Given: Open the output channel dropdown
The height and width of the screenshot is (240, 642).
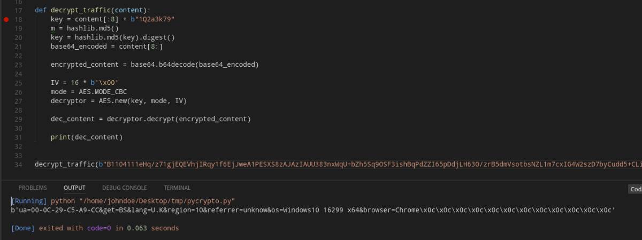Looking at the screenshot, I should (636, 189).
